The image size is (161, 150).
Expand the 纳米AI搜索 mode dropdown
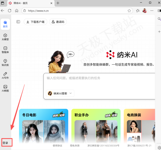(60, 93)
